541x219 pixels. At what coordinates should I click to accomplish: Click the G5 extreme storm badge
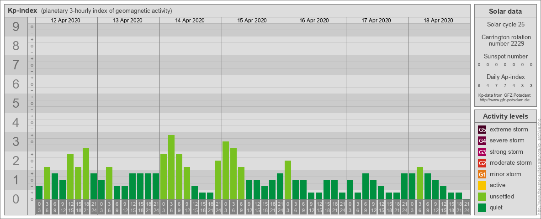(482, 130)
